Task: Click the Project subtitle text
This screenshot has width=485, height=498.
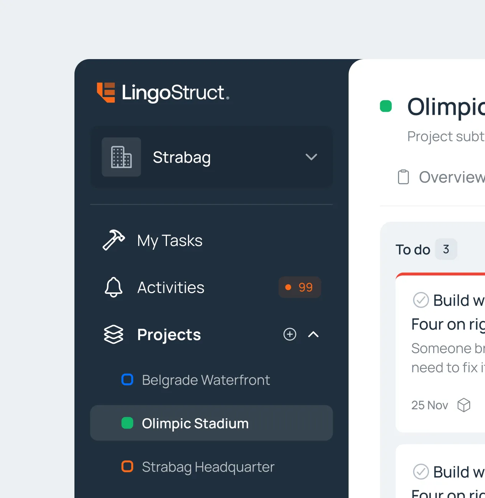Action: point(446,136)
